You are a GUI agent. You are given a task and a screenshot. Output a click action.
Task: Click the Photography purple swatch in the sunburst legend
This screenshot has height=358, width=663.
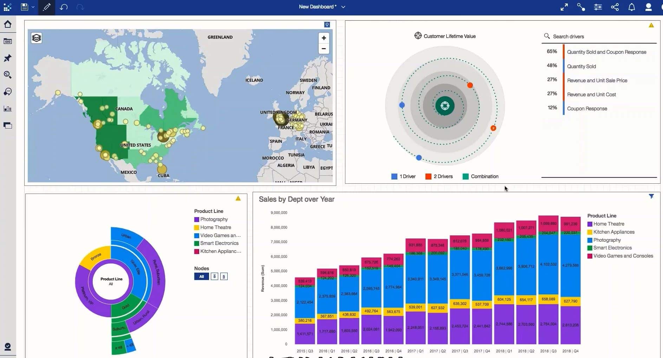pyautogui.click(x=197, y=219)
